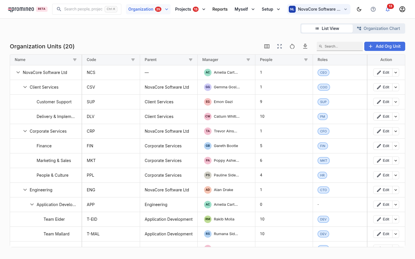
Task: Collapse Application Development tree row
Action: click(32, 205)
